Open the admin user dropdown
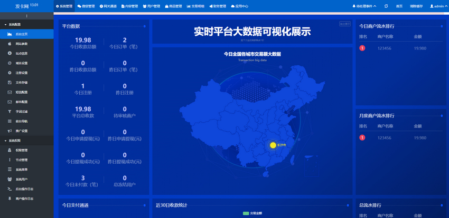 point(438,6)
